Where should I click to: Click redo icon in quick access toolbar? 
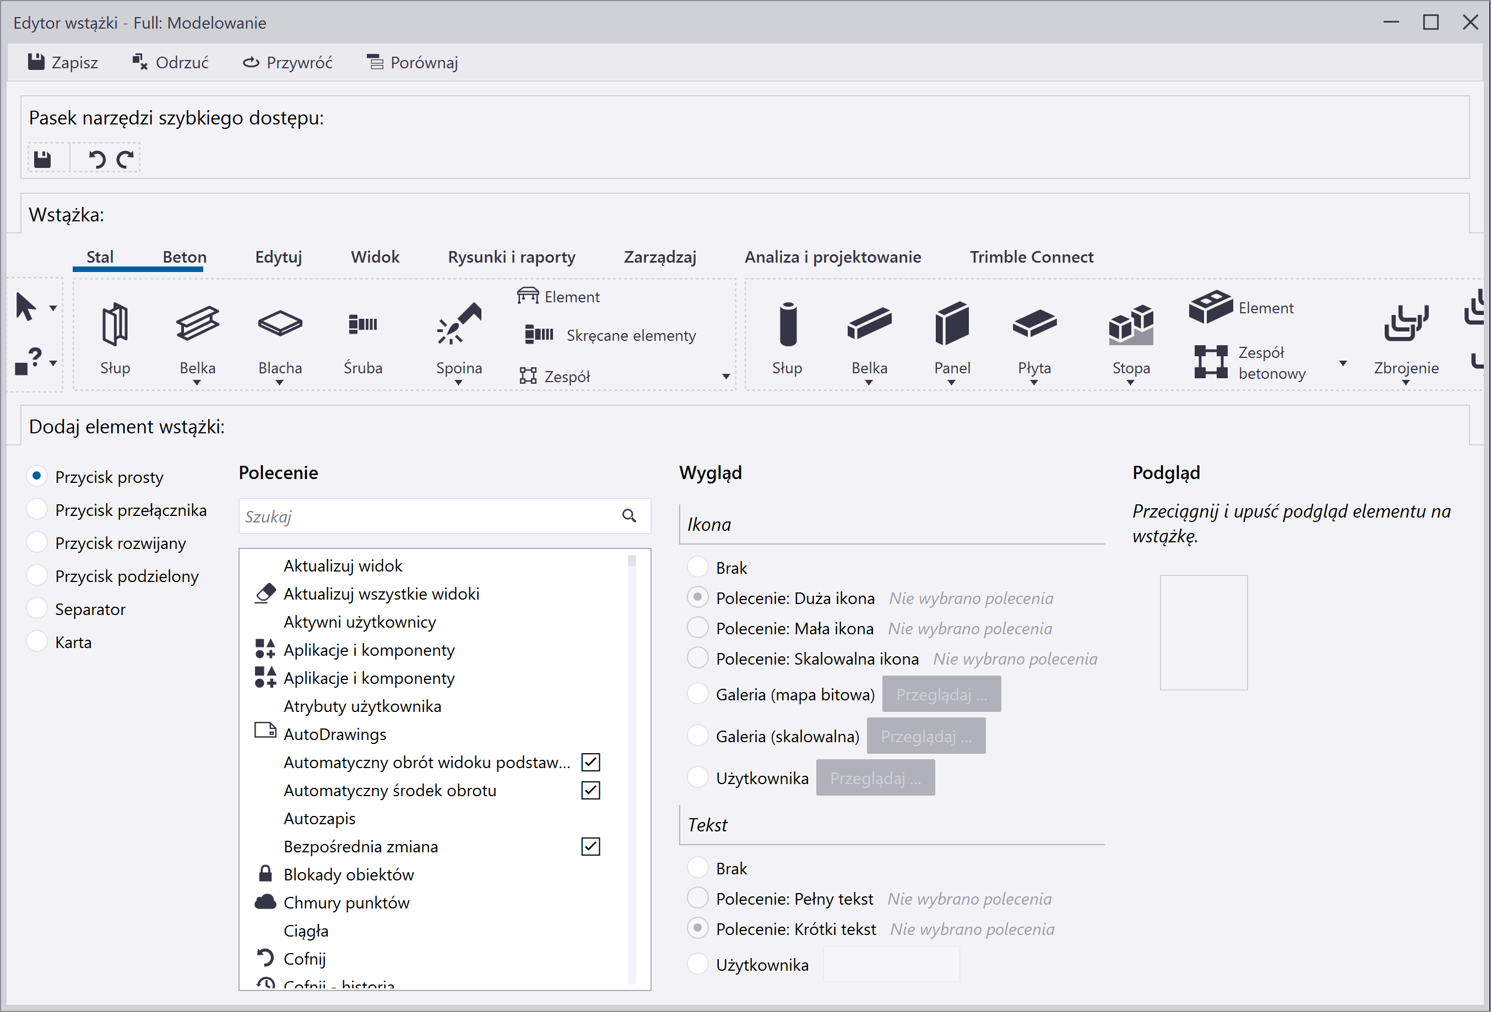click(126, 159)
